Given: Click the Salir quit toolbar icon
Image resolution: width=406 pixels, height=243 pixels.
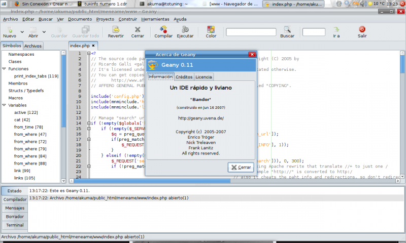Looking at the screenshot, I should click(x=362, y=32).
